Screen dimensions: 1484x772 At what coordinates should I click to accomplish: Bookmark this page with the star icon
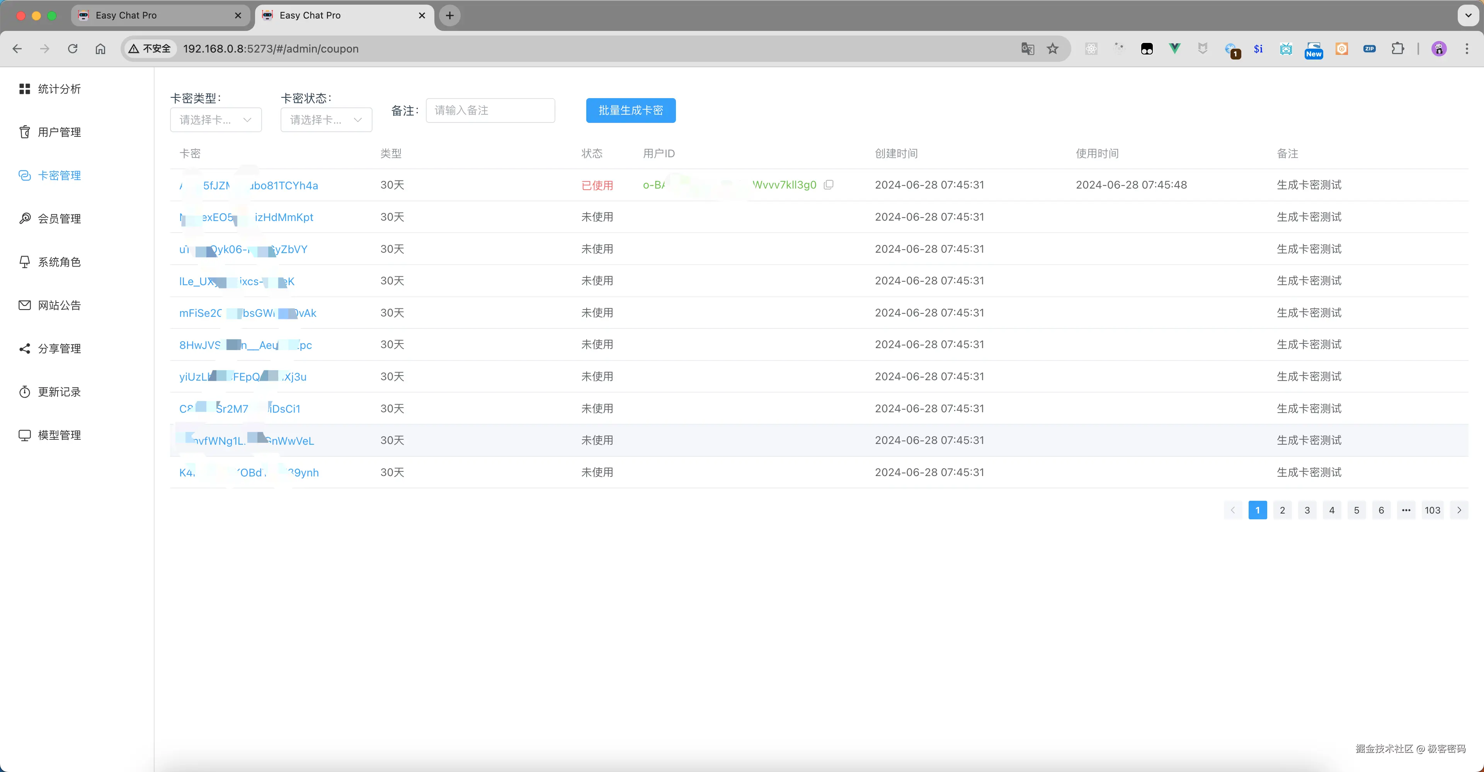[x=1052, y=49]
